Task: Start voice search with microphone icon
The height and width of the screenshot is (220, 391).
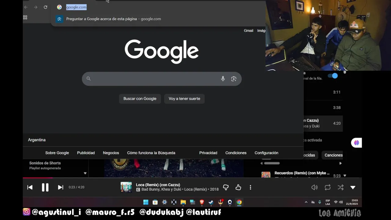Action: pos(223,79)
